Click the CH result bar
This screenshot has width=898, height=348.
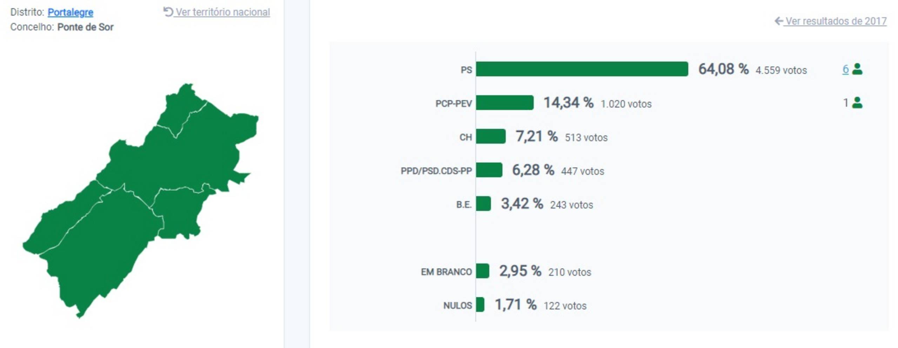[x=490, y=136]
